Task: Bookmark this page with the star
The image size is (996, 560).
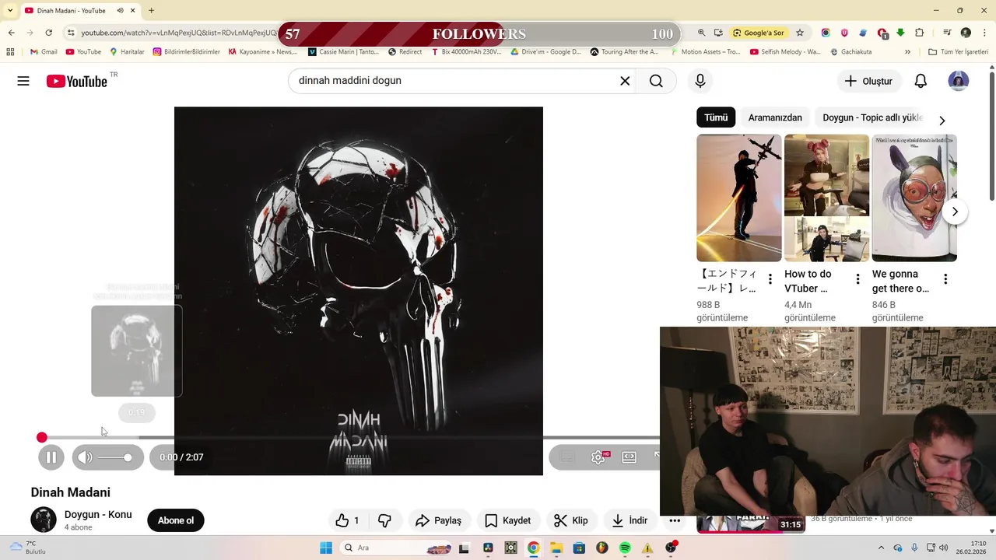Action: point(799,33)
